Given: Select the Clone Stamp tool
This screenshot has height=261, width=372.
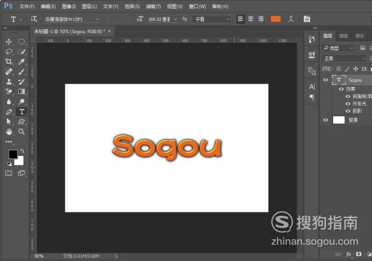Looking at the screenshot, I should (x=9, y=82).
